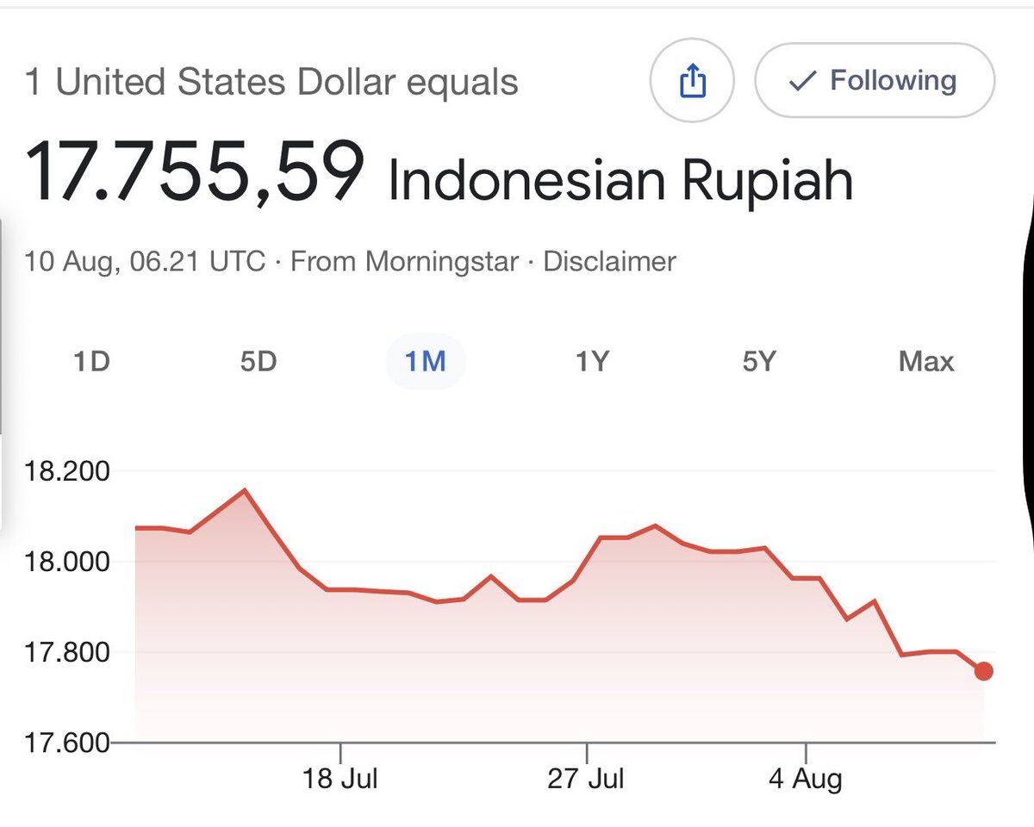Click the share icon button
Screen dimensions: 1034x827
[x=693, y=82]
